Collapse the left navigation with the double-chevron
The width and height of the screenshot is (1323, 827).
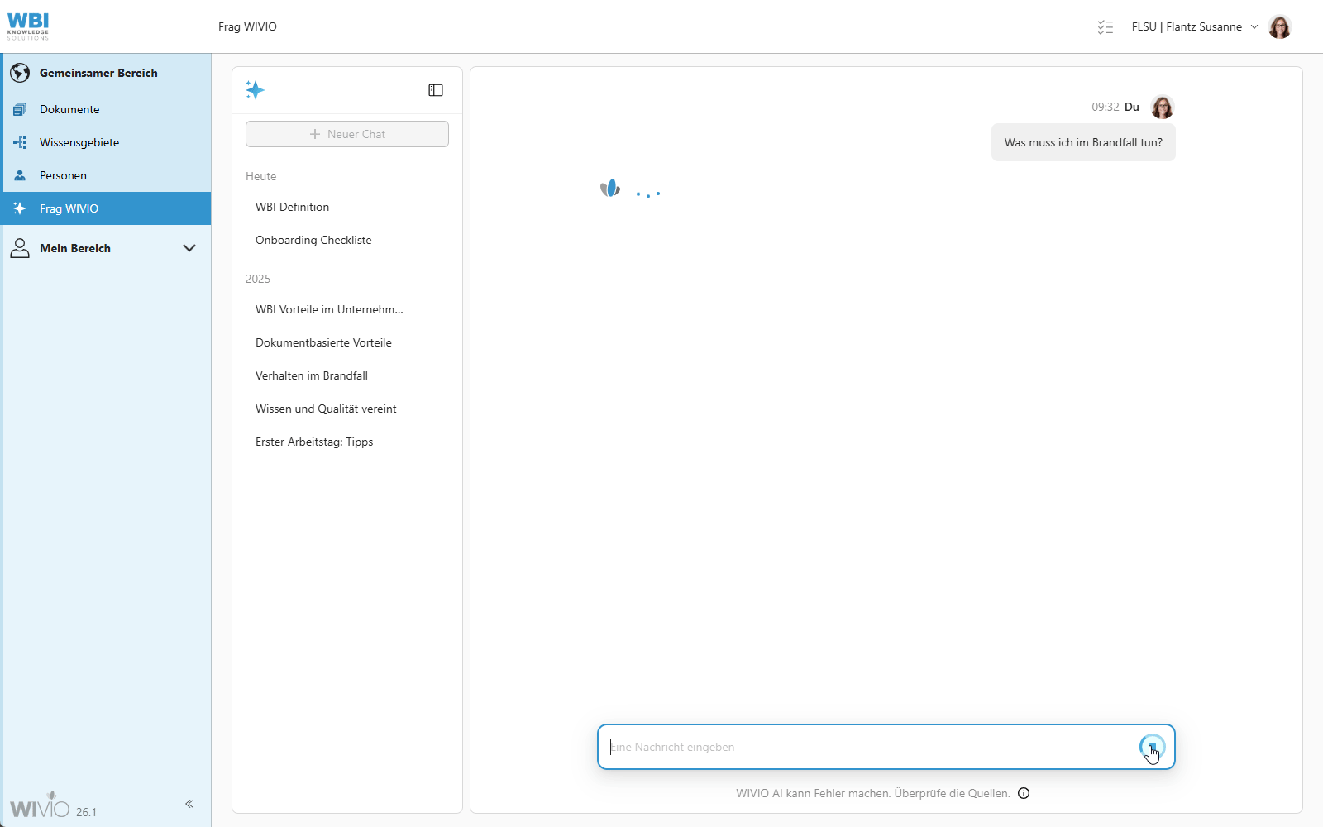[189, 803]
